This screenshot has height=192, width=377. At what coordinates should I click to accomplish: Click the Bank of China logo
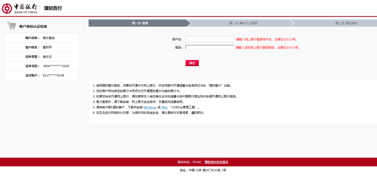click(x=20, y=8)
